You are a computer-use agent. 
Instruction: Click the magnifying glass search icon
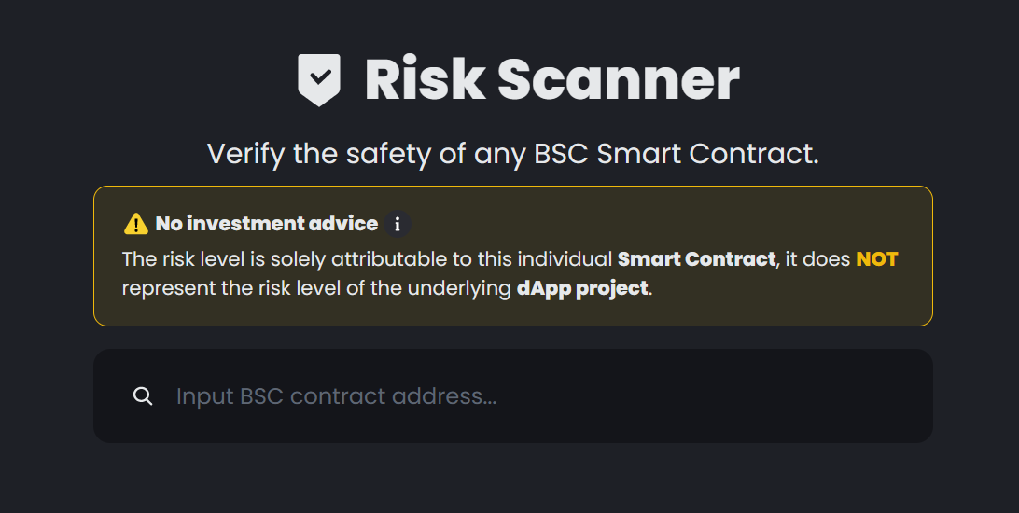[x=143, y=396]
